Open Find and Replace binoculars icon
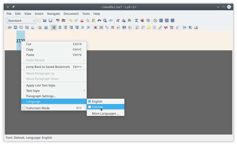This screenshot has height=145, width=237. 99,21
